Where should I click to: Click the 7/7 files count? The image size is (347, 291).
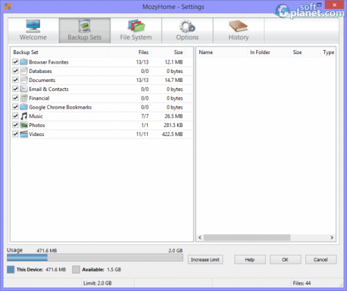(145, 116)
